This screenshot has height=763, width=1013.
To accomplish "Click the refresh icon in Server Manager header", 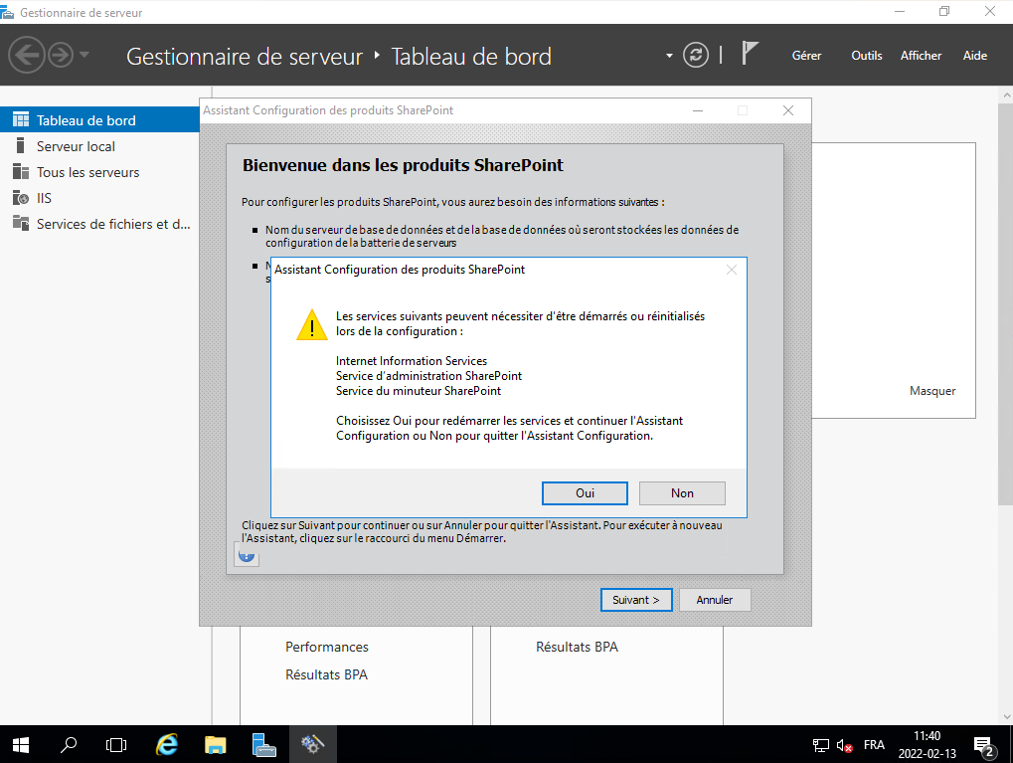I will pyautogui.click(x=696, y=56).
